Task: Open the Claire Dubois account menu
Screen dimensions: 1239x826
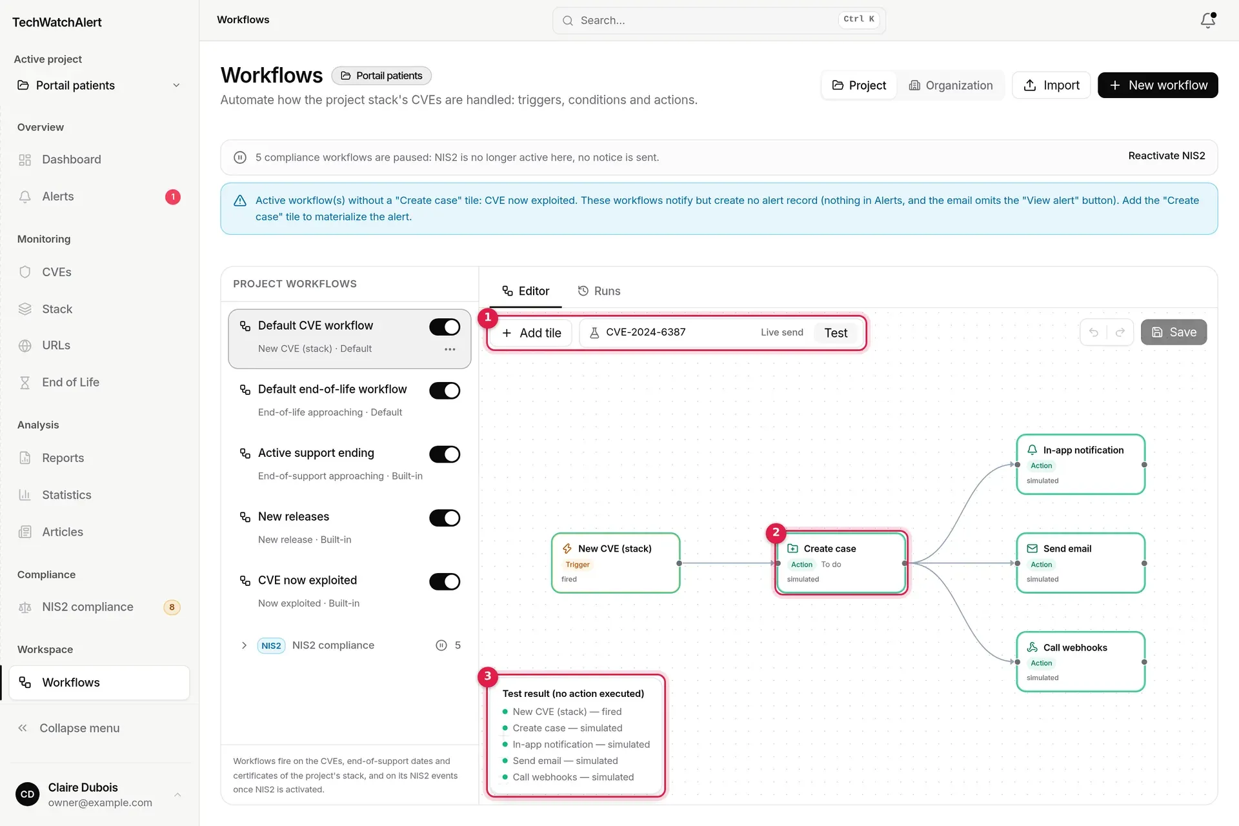Action: tap(99, 795)
